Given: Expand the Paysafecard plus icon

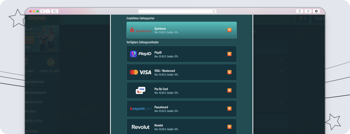Looking at the screenshot, I should pos(229,109).
